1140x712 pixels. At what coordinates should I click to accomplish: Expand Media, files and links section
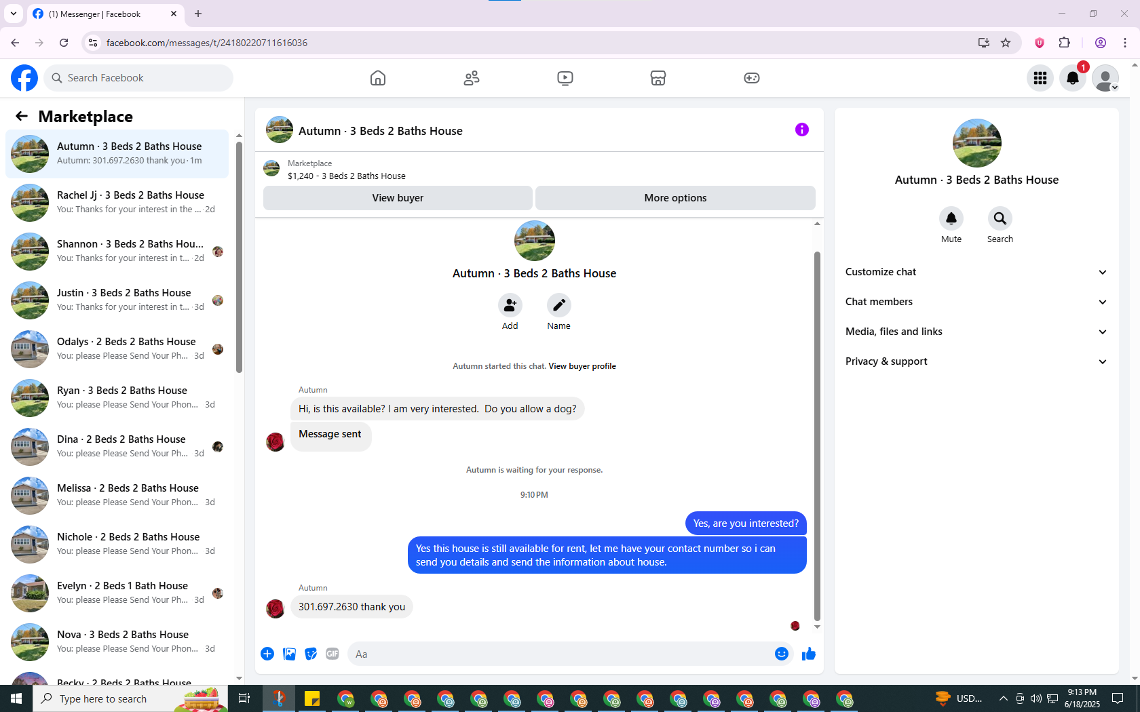tap(976, 332)
